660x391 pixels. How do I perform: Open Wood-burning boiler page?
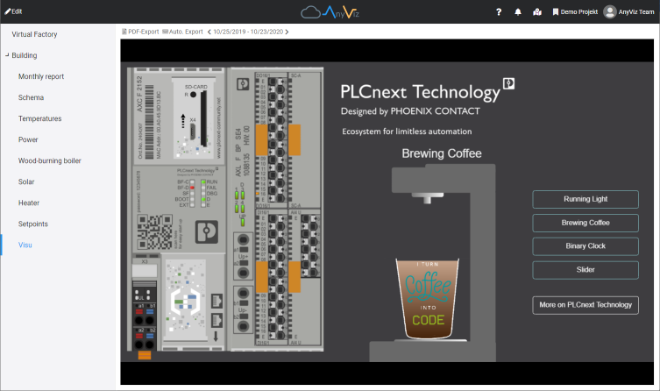click(x=50, y=160)
